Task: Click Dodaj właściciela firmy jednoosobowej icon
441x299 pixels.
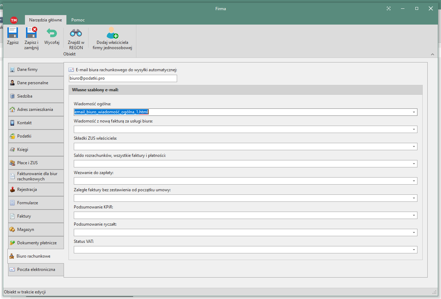Action: (112, 33)
